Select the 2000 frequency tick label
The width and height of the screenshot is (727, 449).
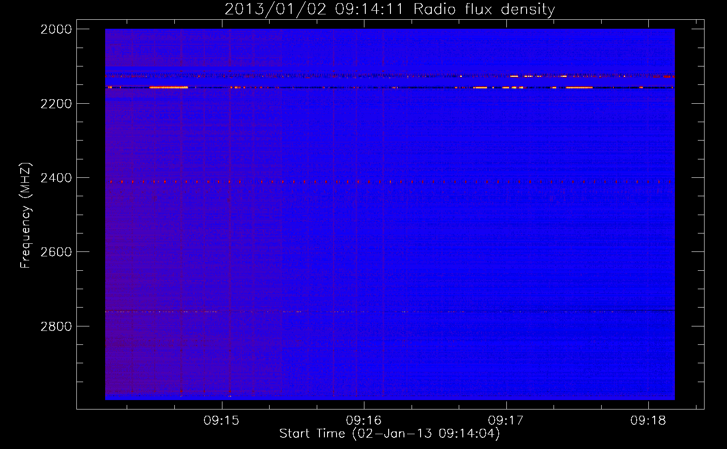[x=56, y=29]
